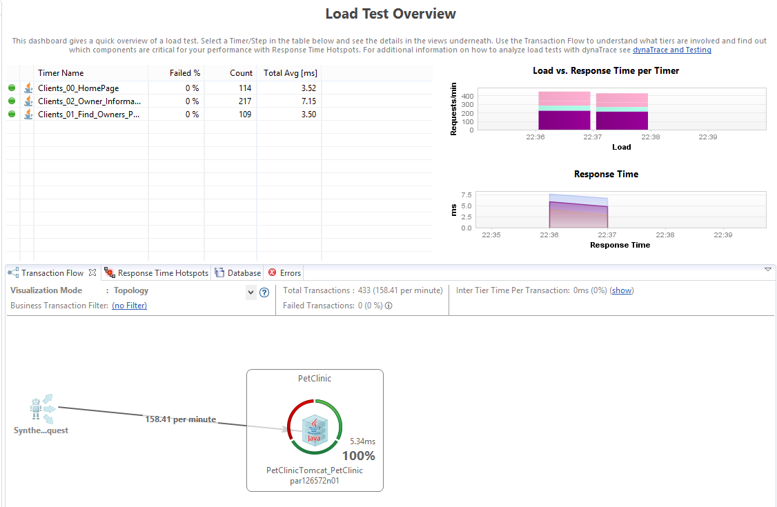The height and width of the screenshot is (507, 777).
Task: Sort table by Timer Name column
Action: [61, 73]
